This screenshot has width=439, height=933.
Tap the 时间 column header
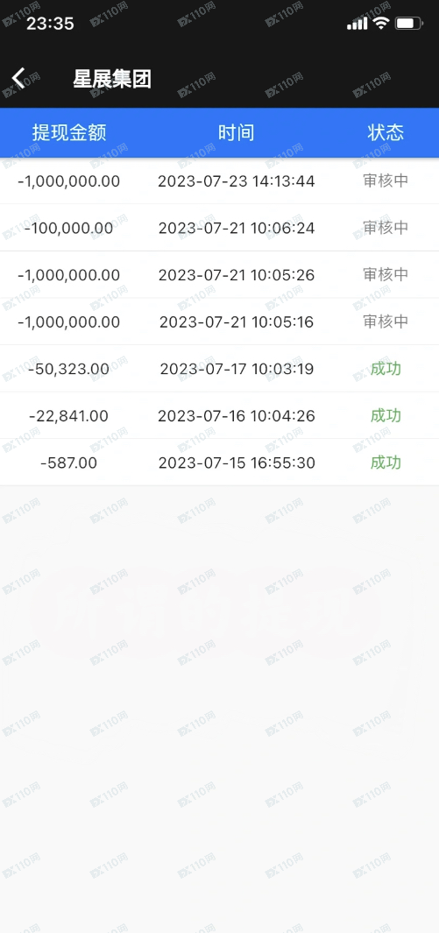237,132
